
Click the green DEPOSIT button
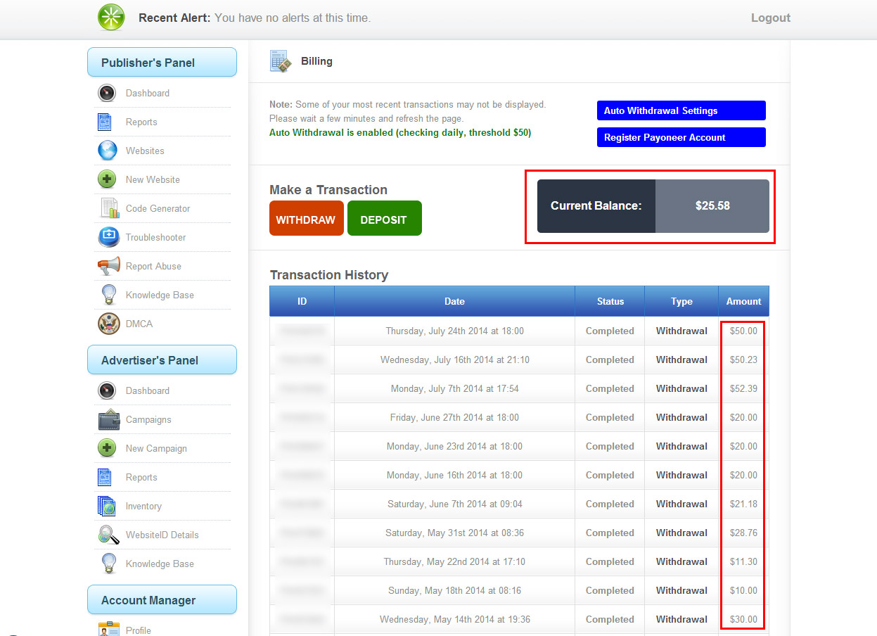point(384,218)
